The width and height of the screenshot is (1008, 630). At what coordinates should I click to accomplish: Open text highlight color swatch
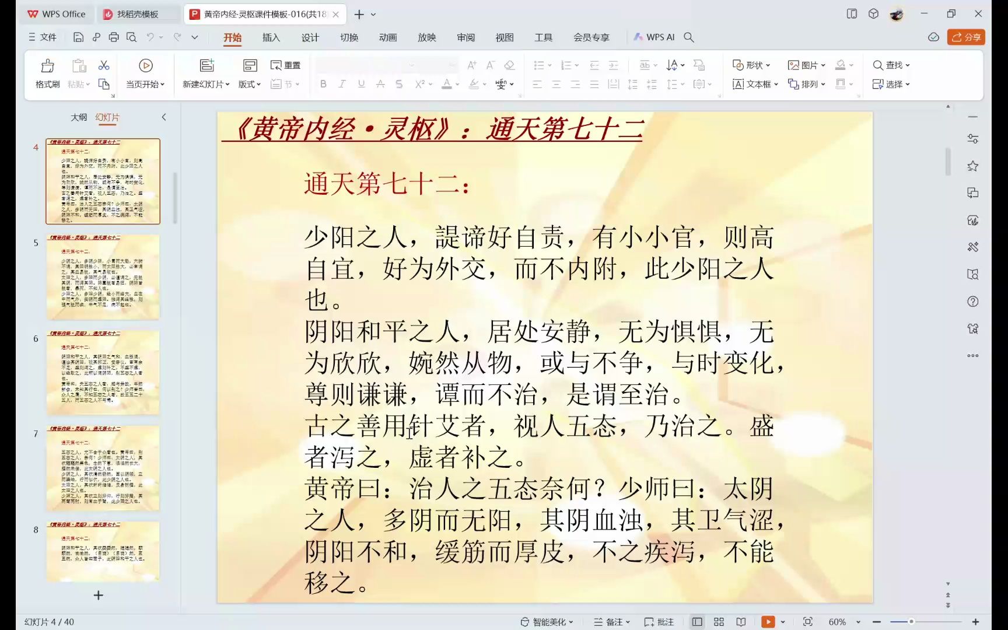point(474,84)
